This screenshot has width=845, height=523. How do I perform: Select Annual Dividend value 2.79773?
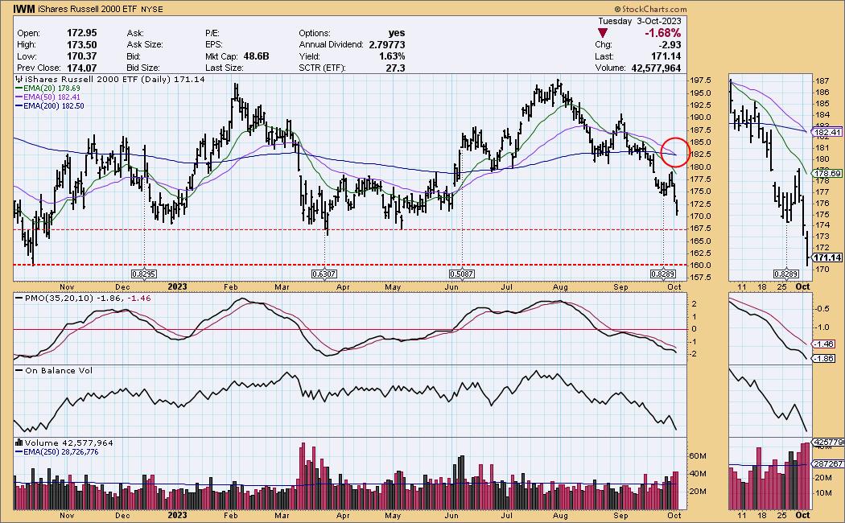click(387, 45)
